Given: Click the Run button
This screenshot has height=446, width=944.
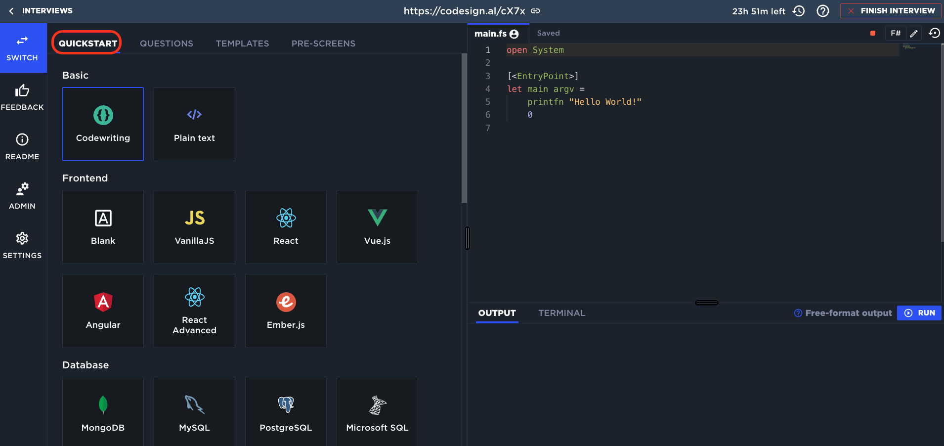Looking at the screenshot, I should [x=919, y=313].
